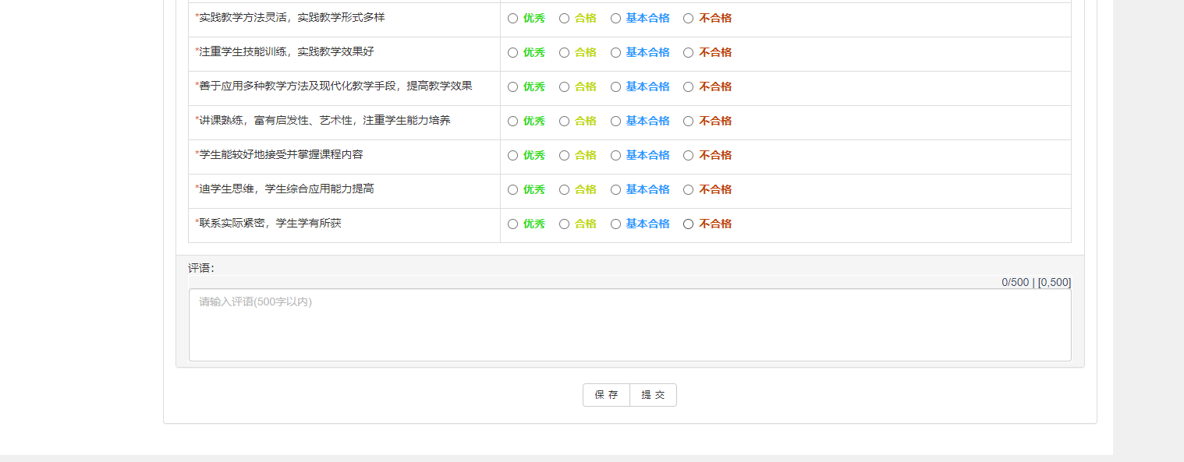
Task: Select 合格 for 讲课熟练 row
Action: pyautogui.click(x=564, y=122)
